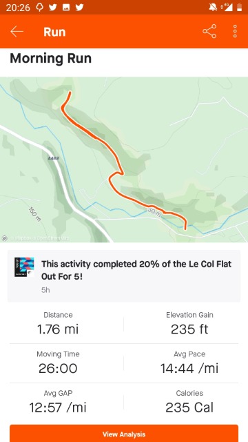The width and height of the screenshot is (248, 442).
Task: Open the Le Col Flat Out For 5 challenge card
Action: [x=124, y=276]
